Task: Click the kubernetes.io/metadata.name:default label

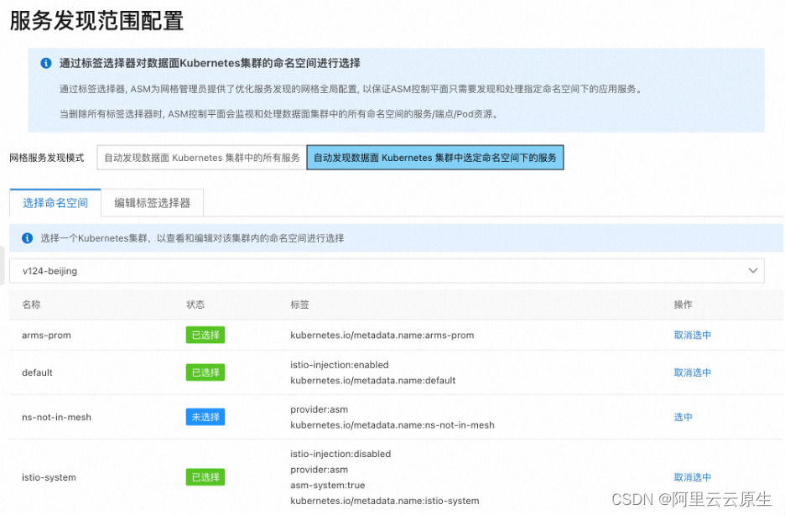Action: (x=373, y=381)
